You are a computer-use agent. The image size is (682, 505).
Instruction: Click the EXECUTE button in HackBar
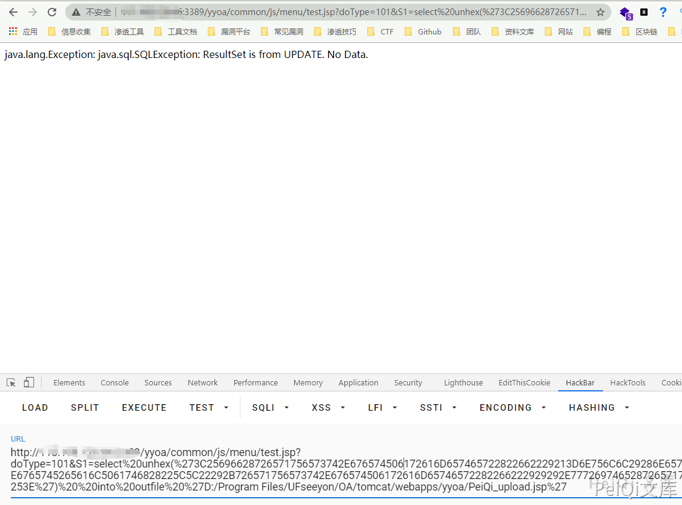pyautogui.click(x=144, y=408)
